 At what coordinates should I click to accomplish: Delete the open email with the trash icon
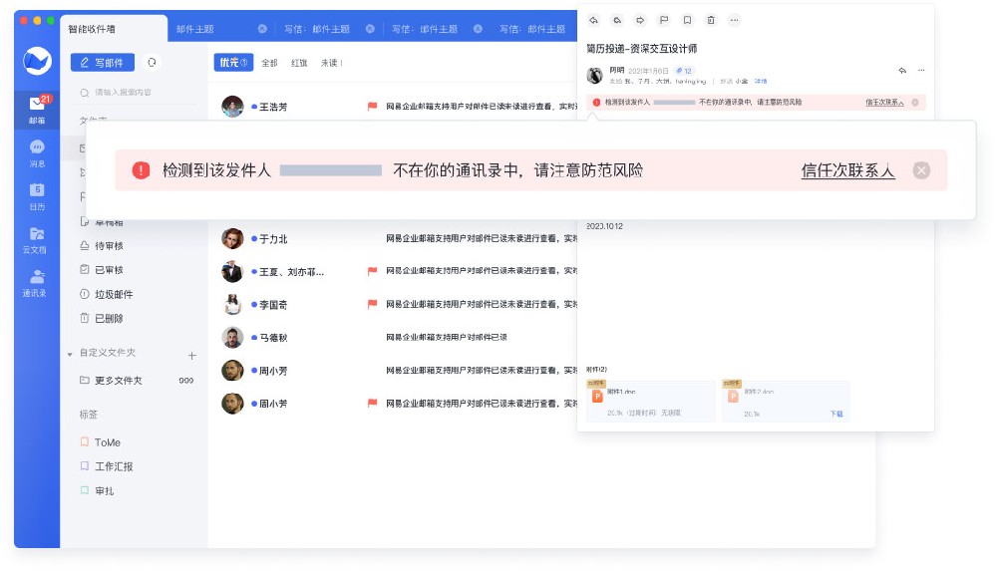coord(711,20)
